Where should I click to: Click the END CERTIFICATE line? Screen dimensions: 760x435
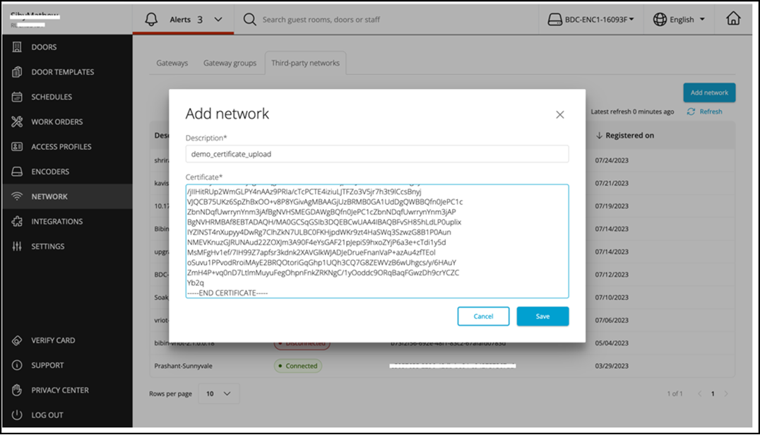click(228, 293)
